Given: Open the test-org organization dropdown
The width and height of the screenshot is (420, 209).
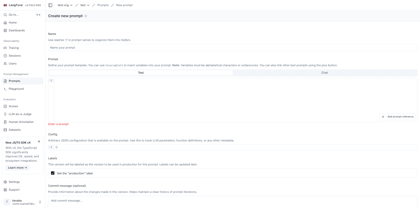Looking at the screenshot, I should tap(65, 5).
